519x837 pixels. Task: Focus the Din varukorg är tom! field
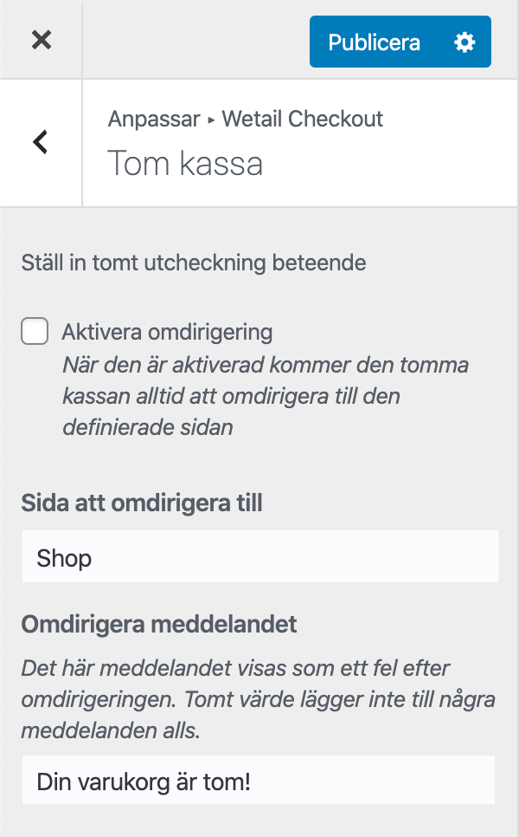[x=258, y=782]
